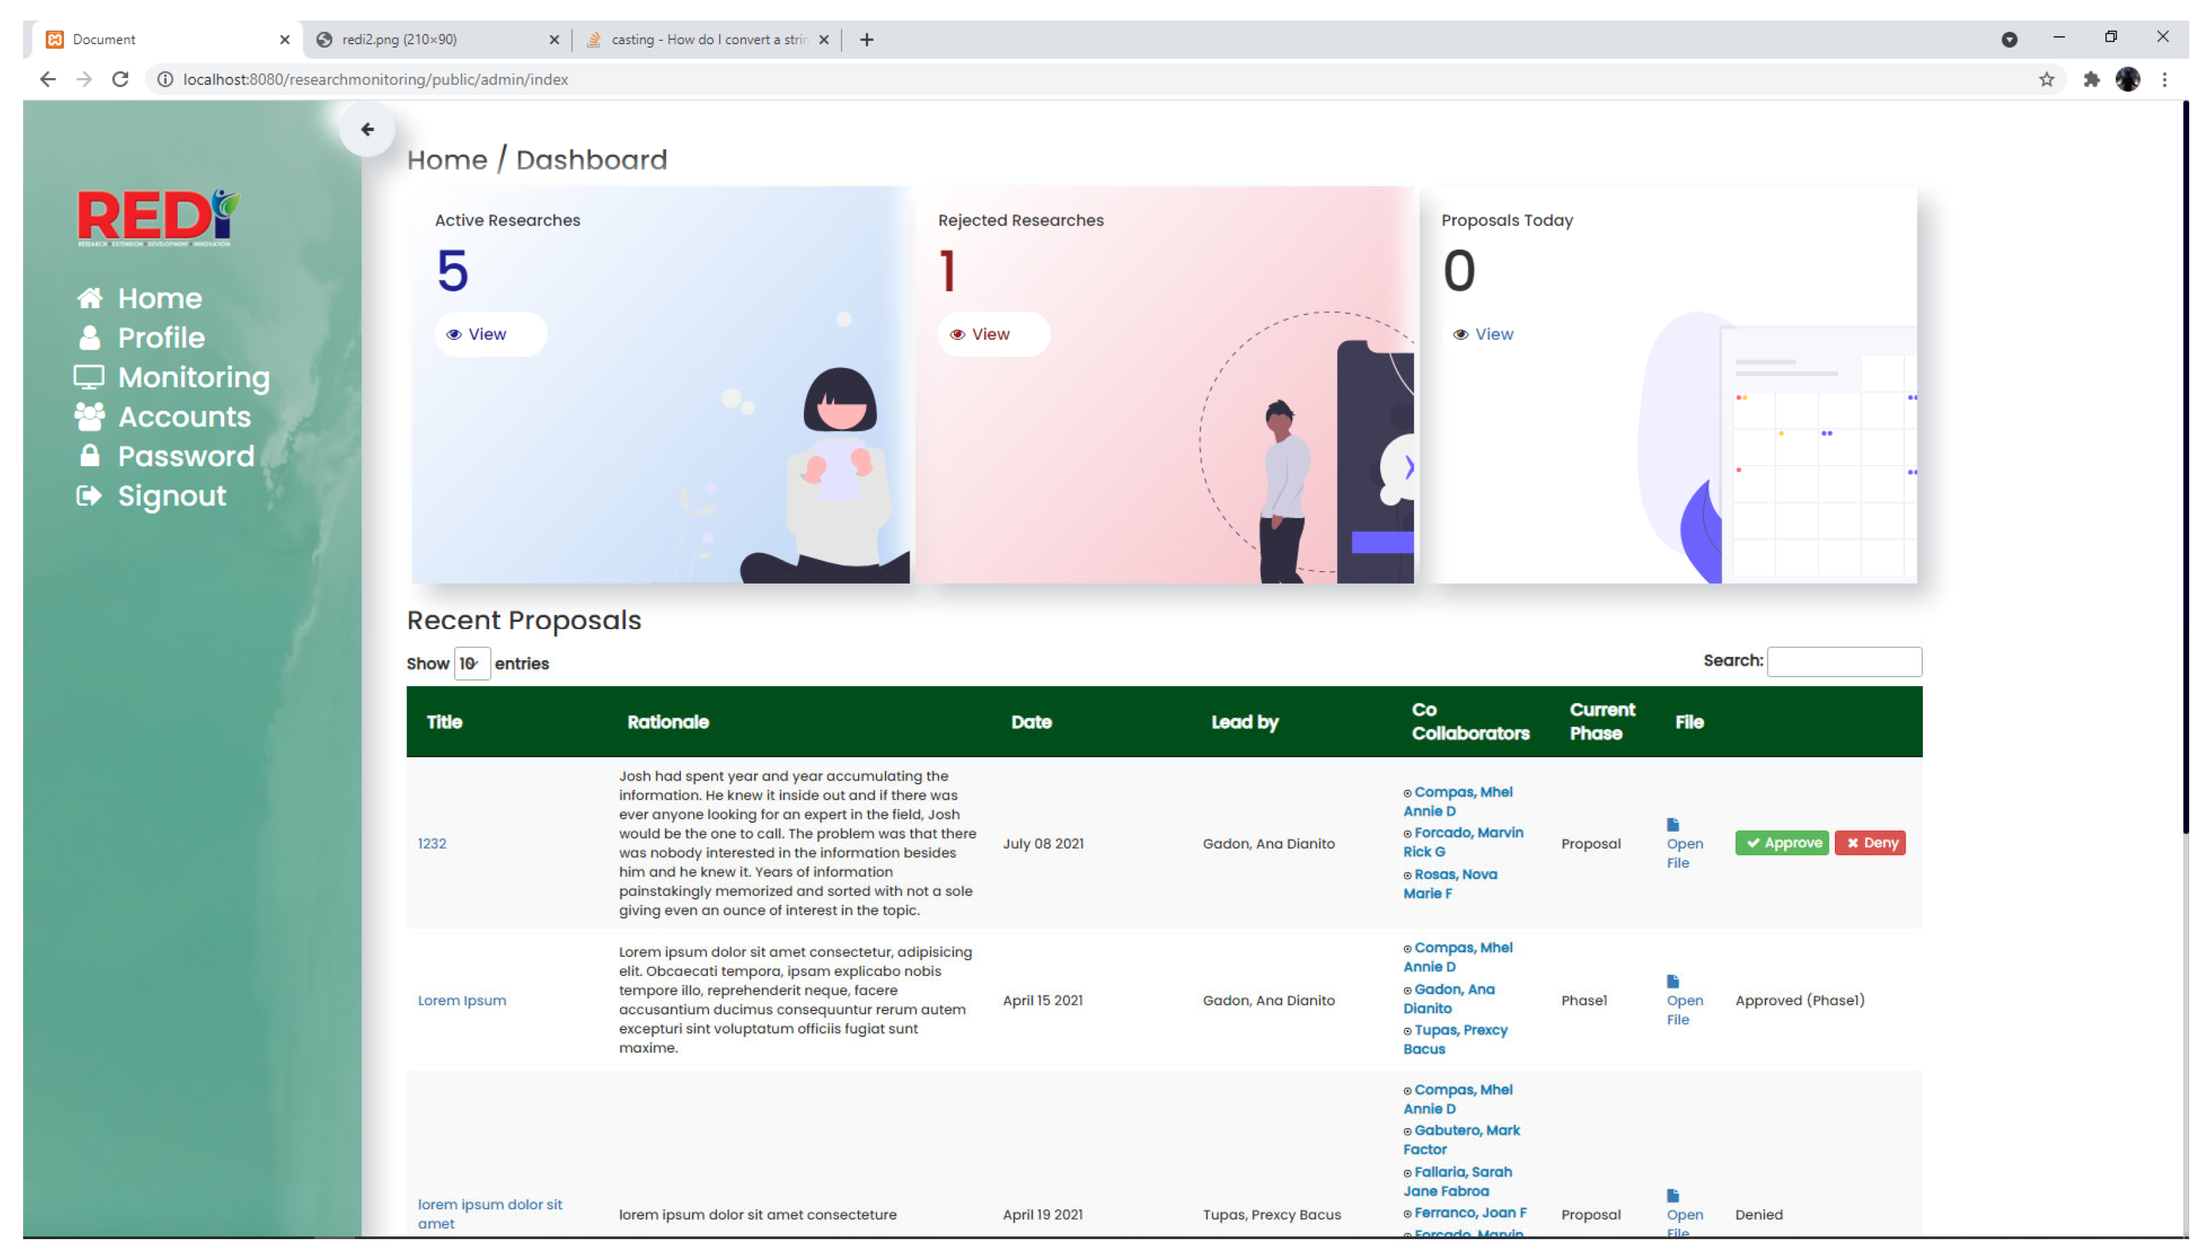
Task: Collapse sidebar with back arrow button
Action: pos(367,130)
